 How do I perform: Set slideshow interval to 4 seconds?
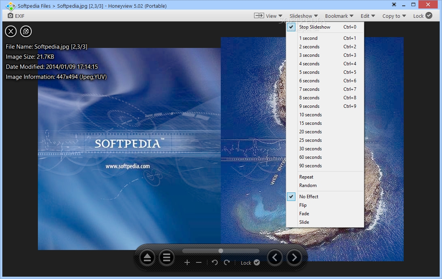point(325,64)
